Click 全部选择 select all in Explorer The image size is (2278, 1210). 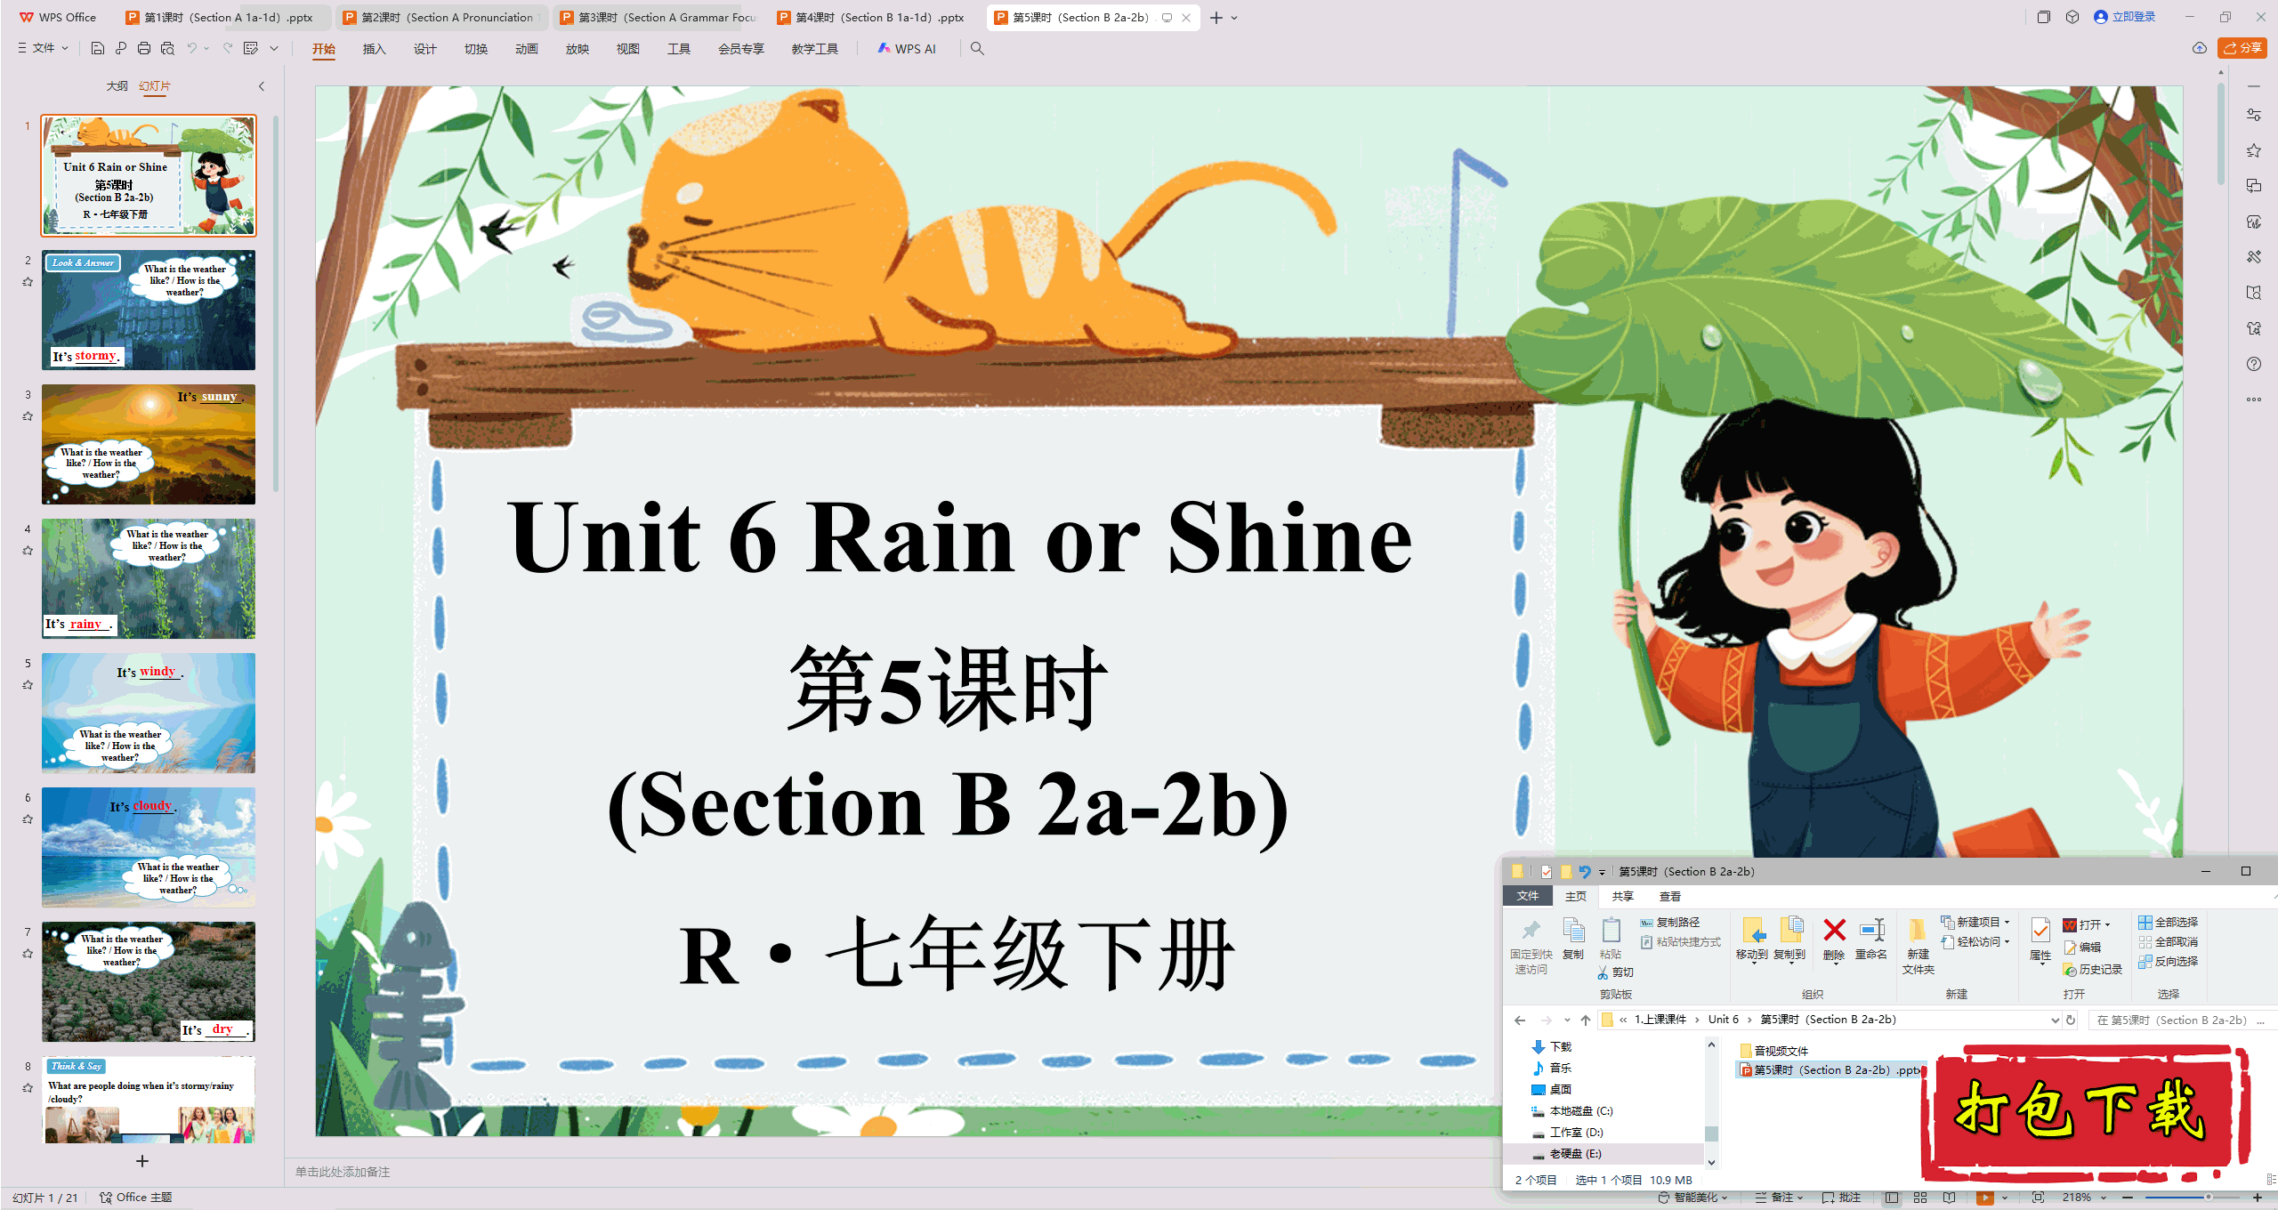tap(2169, 923)
